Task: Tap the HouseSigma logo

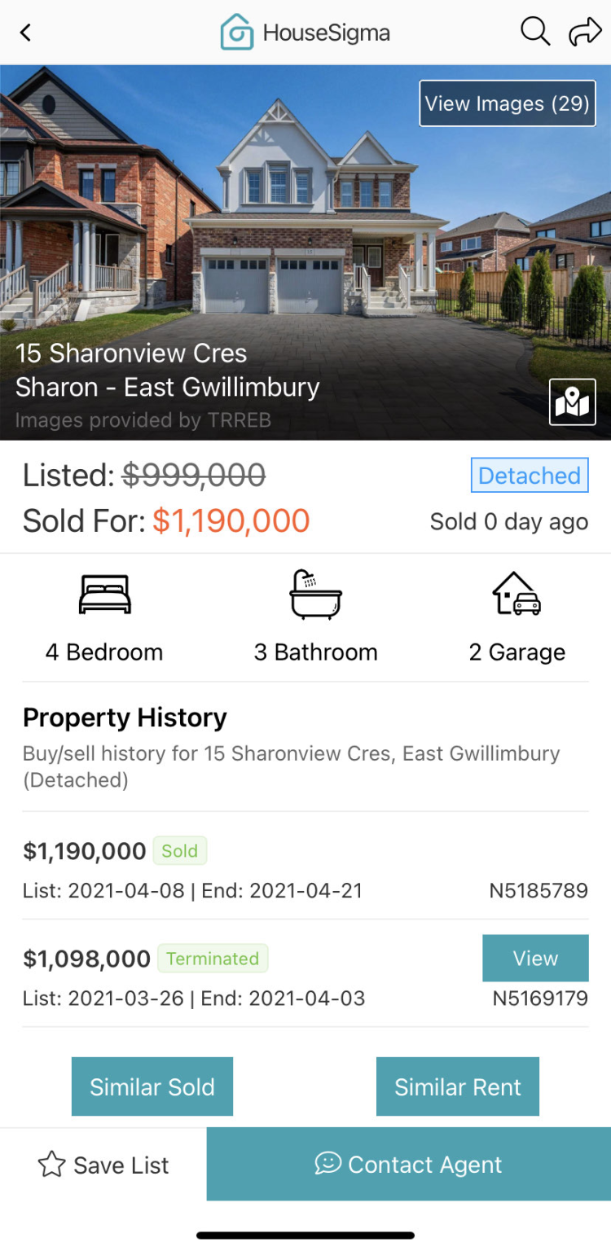Action: [305, 33]
